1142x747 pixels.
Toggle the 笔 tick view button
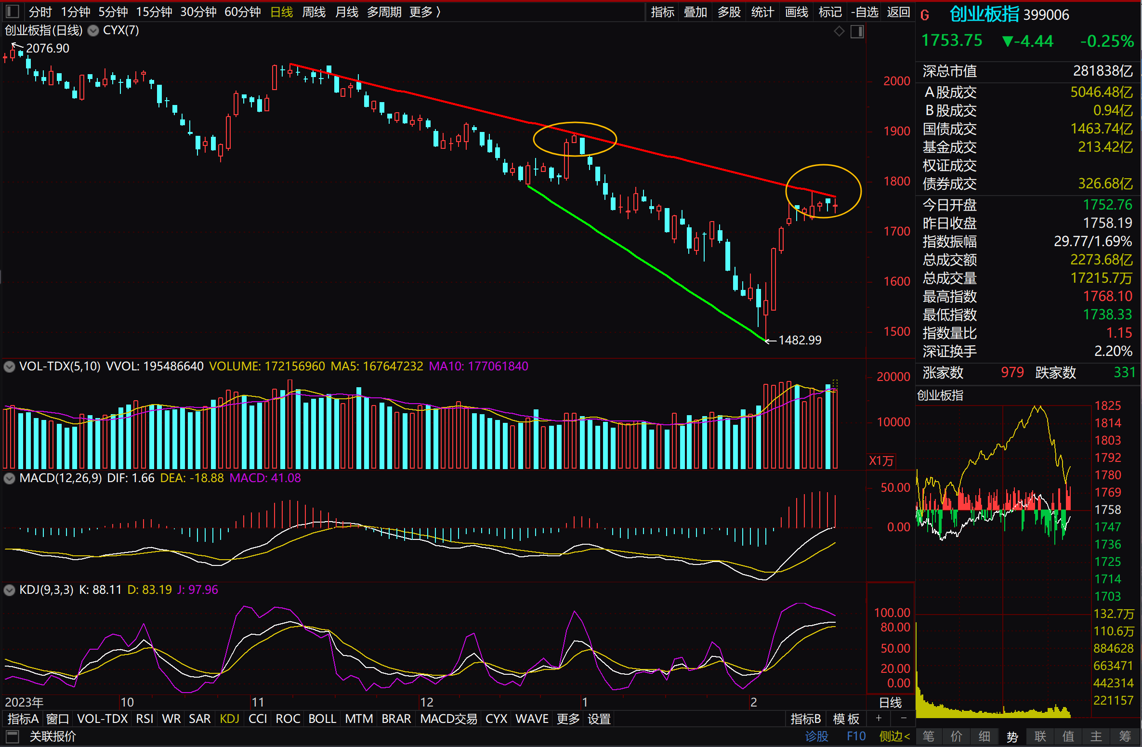point(928,736)
